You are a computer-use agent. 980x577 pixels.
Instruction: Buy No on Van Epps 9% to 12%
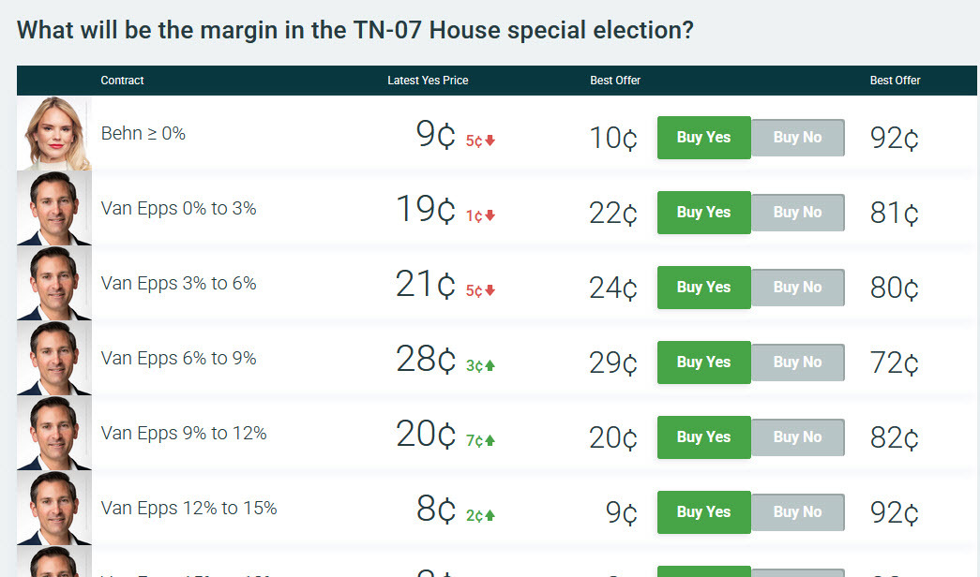[x=797, y=437]
